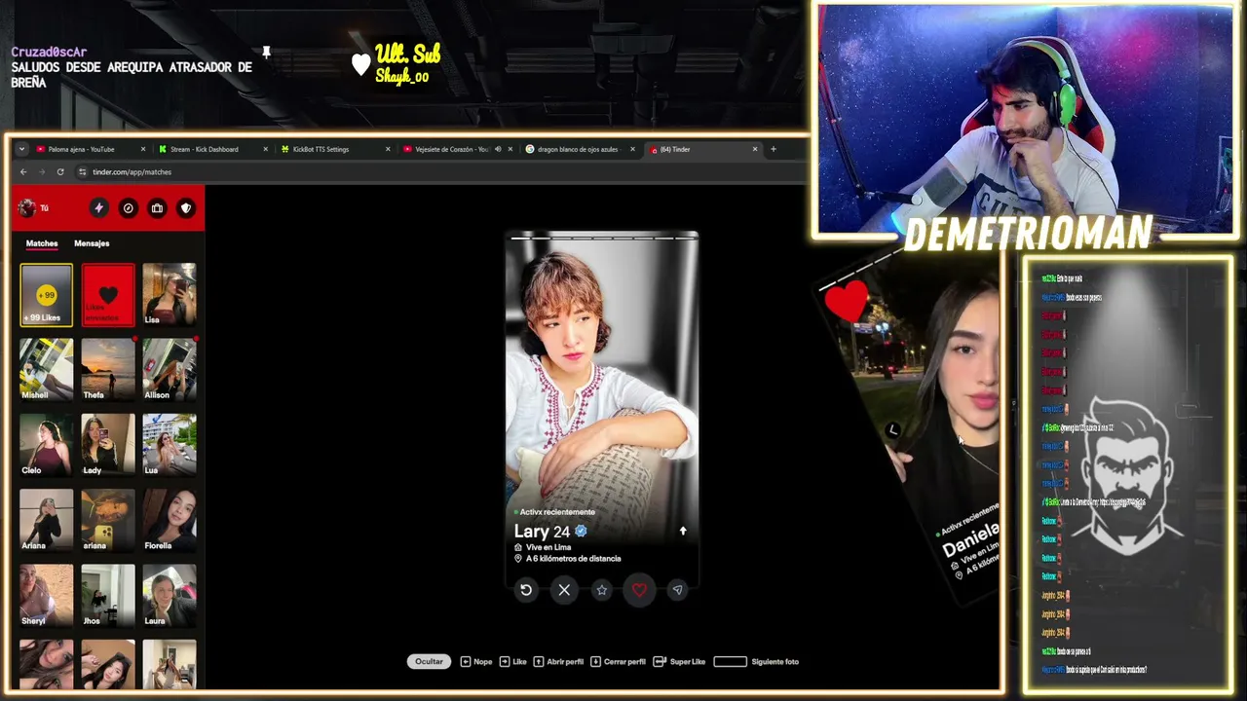Go back with the browser back arrow
Image resolution: width=1247 pixels, height=701 pixels.
(x=23, y=172)
